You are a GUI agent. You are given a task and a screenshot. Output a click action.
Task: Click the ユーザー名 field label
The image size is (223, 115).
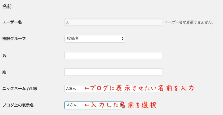[x=12, y=22]
